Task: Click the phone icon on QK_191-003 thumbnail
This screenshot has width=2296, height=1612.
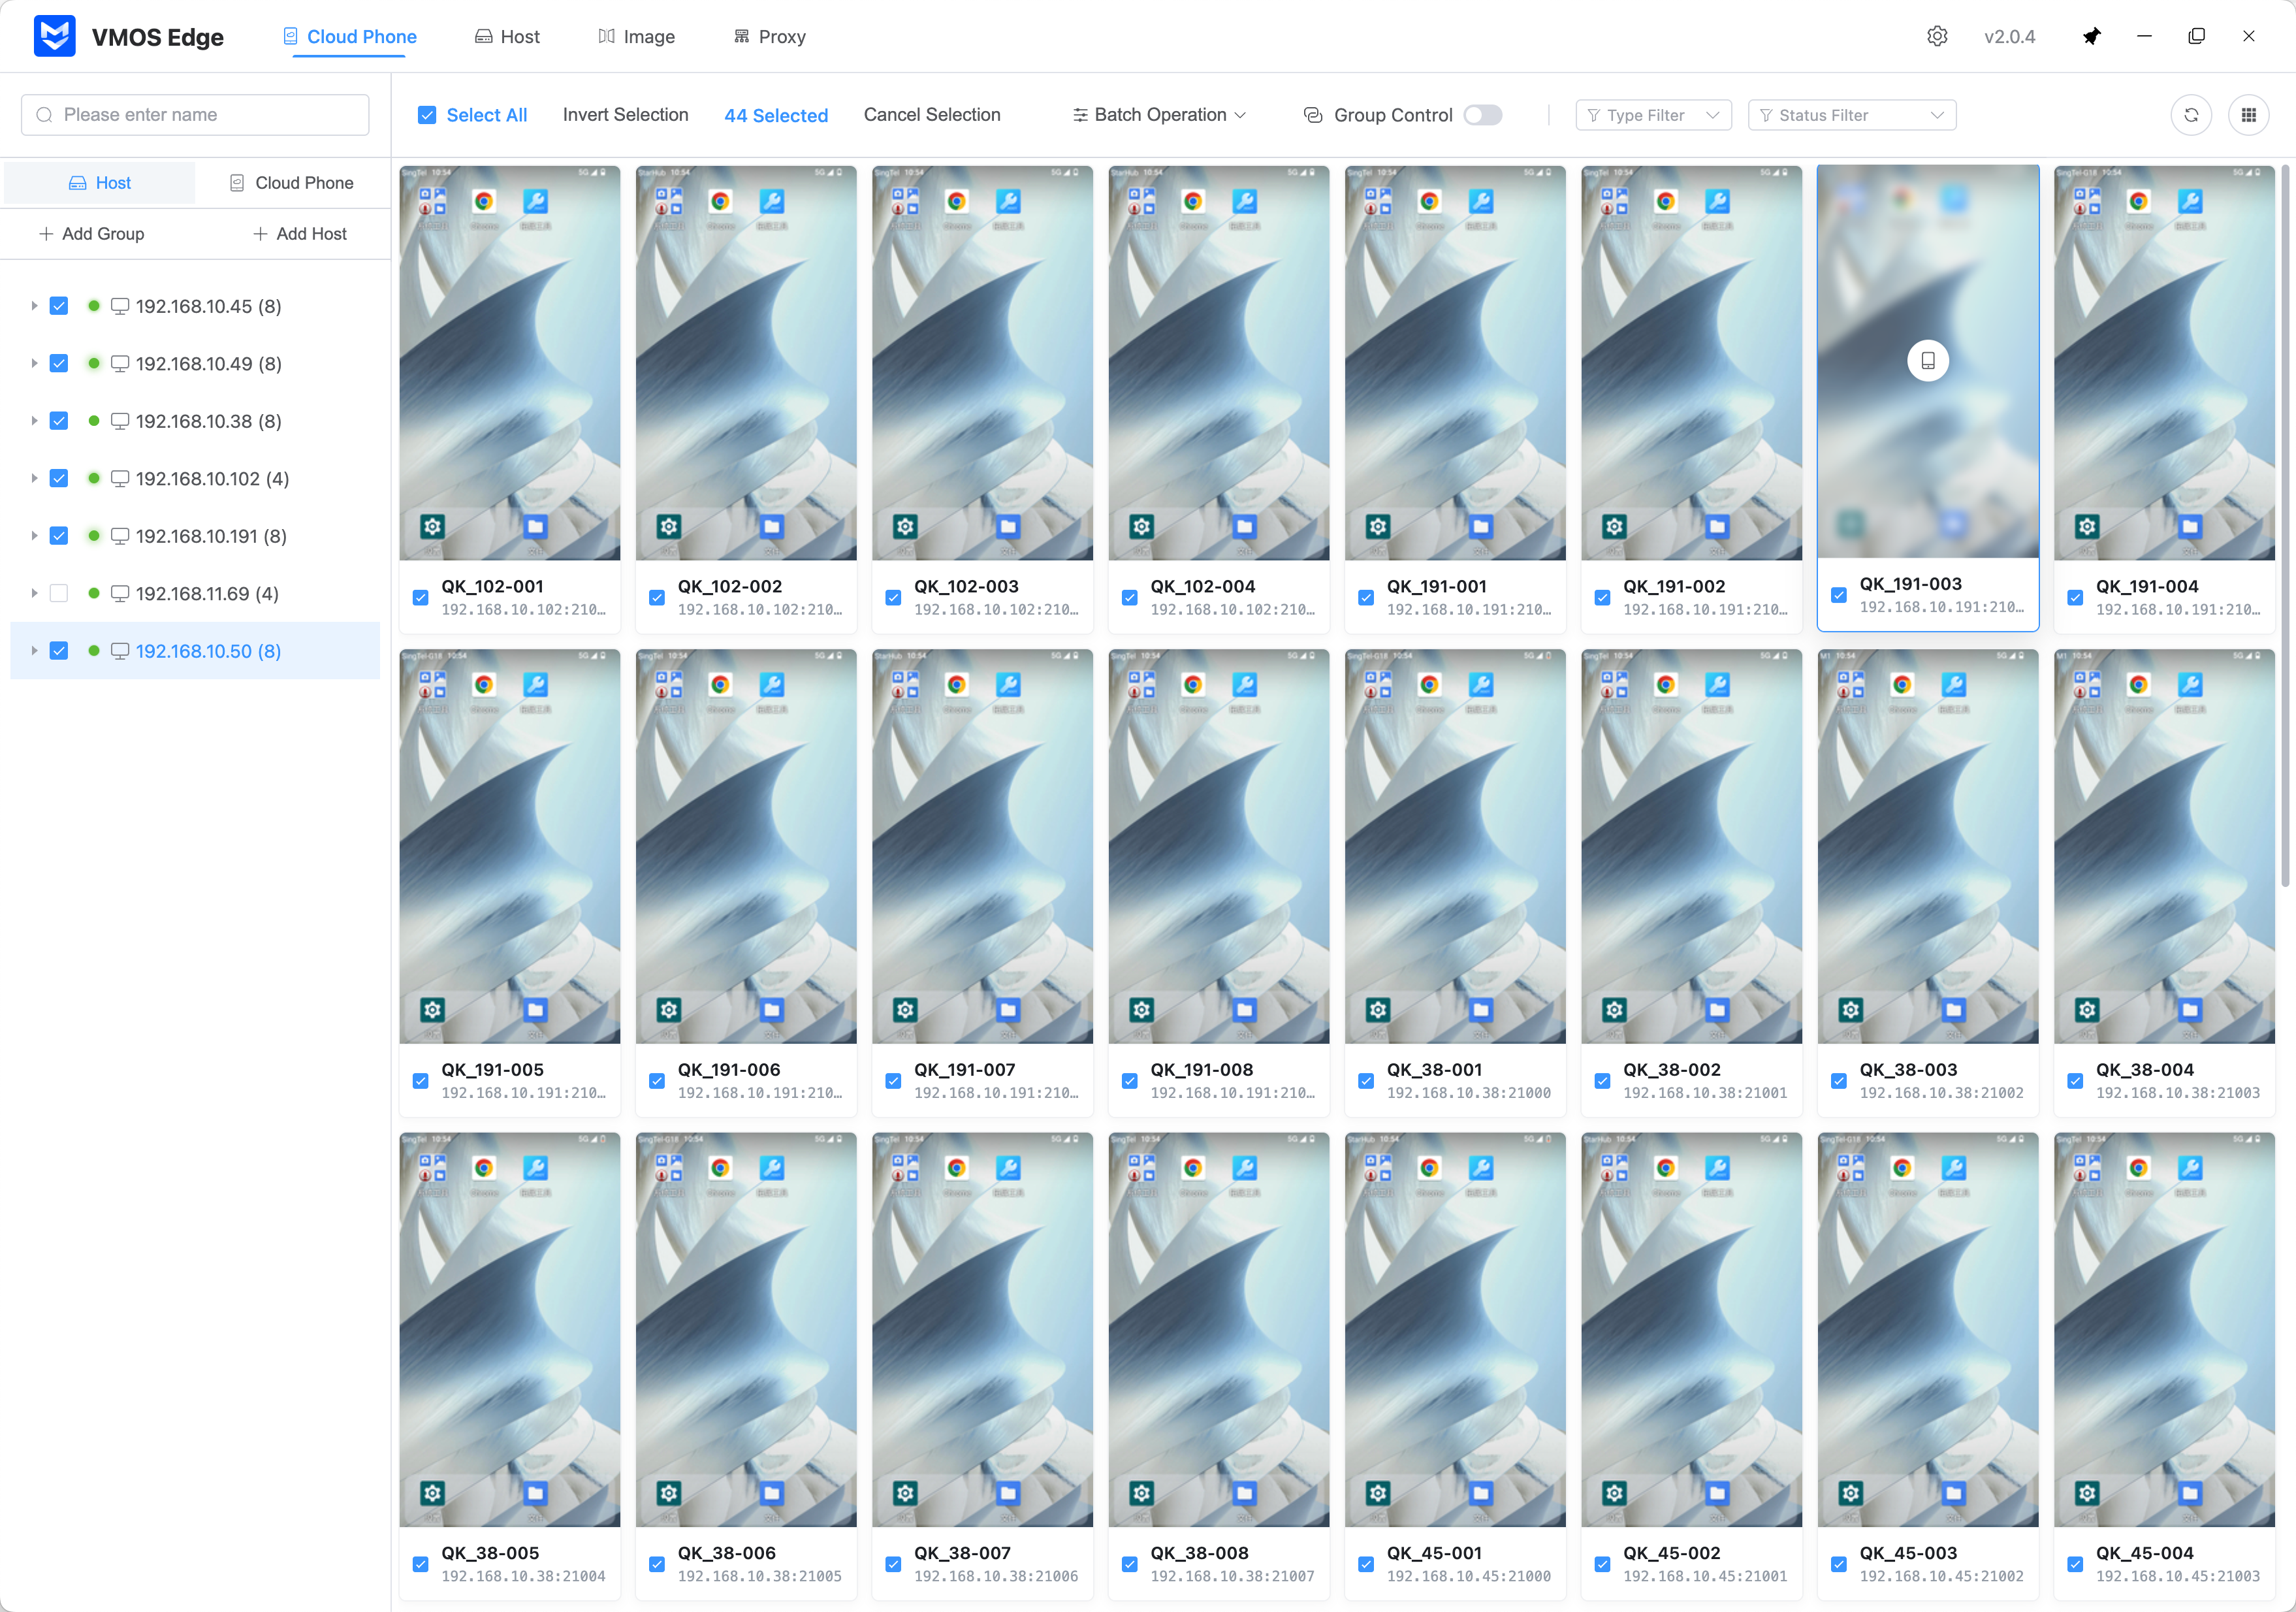Action: (1928, 360)
